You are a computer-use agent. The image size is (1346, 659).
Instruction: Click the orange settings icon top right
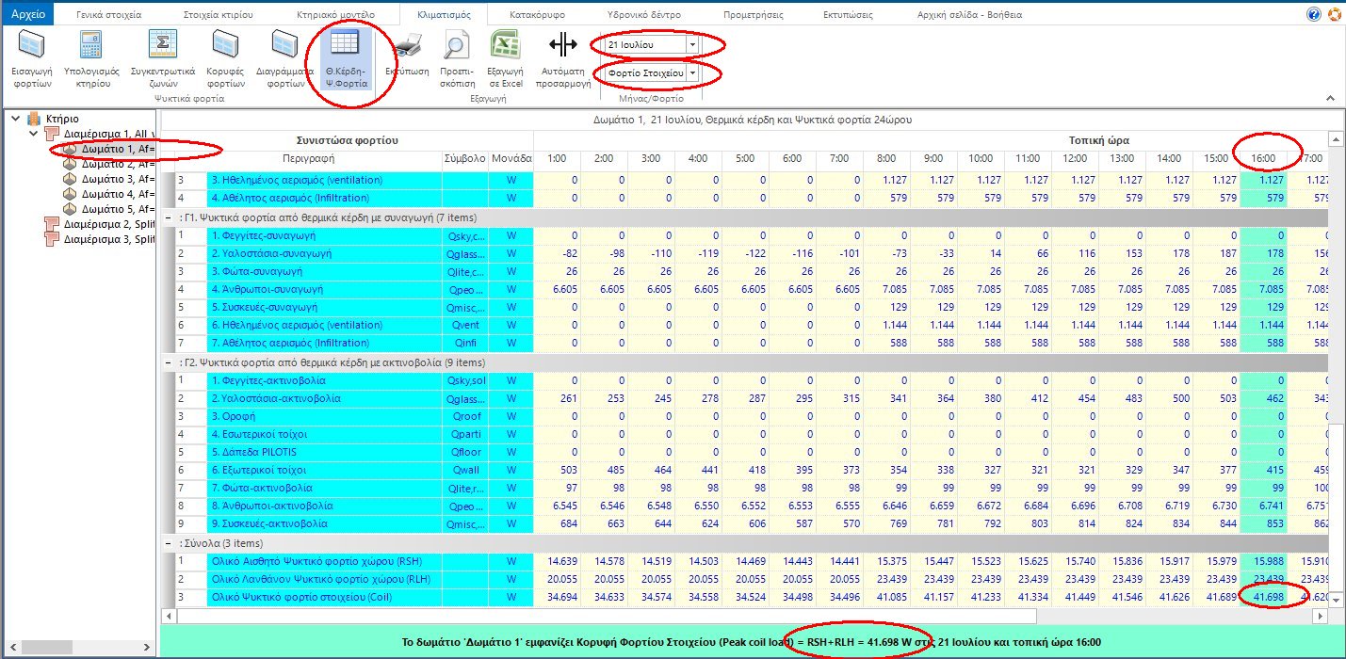pyautogui.click(x=1335, y=13)
